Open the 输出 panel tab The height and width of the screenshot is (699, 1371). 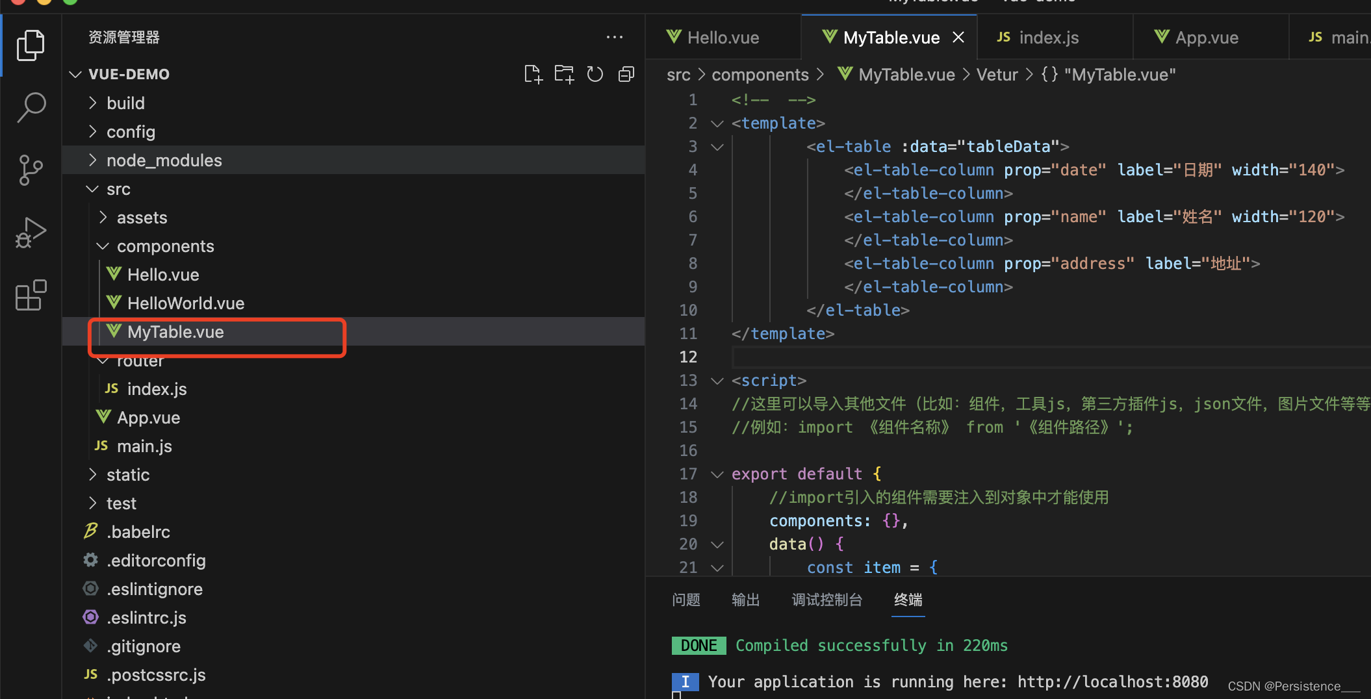(745, 600)
